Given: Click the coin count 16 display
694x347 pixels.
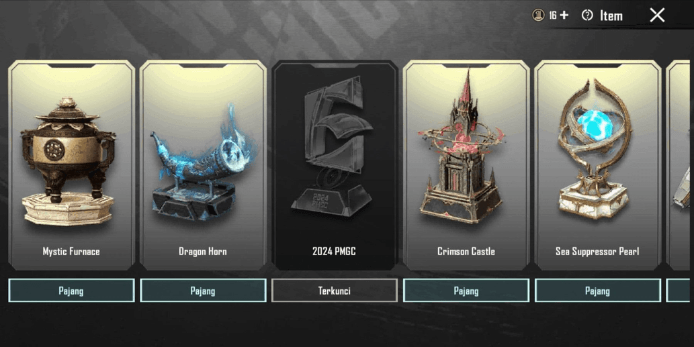Looking at the screenshot, I should [553, 15].
